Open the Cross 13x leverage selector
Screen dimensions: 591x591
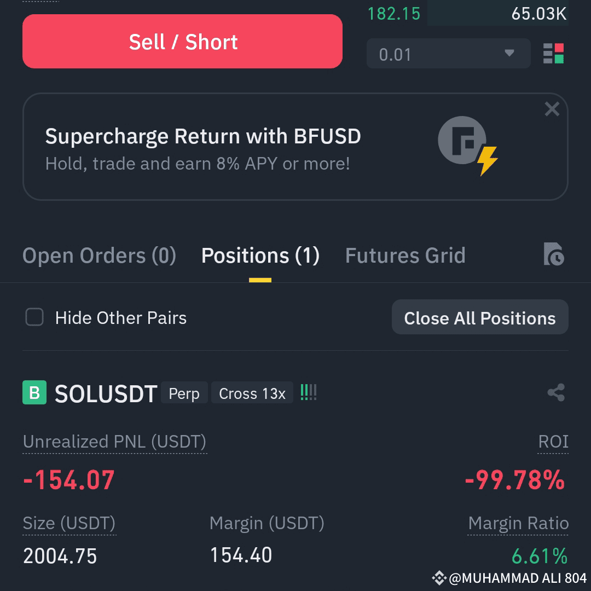(x=252, y=393)
